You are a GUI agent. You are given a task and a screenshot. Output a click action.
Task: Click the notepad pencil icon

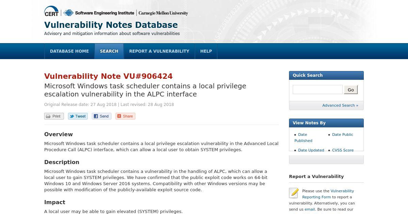294,193
